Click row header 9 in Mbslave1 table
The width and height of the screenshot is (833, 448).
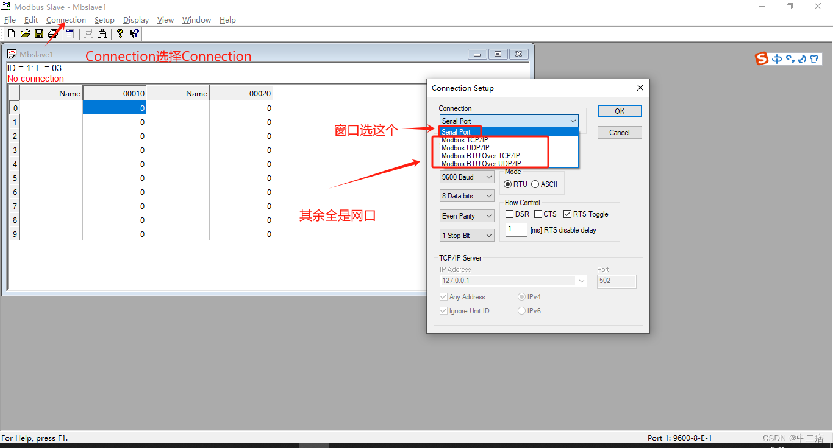[x=15, y=234]
